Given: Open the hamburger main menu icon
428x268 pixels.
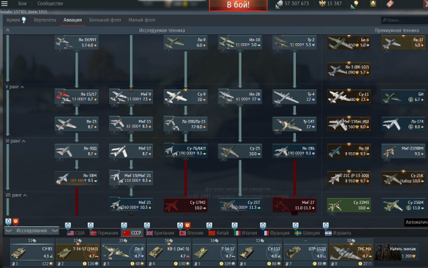Looking at the screenshot, I should [4, 3].
